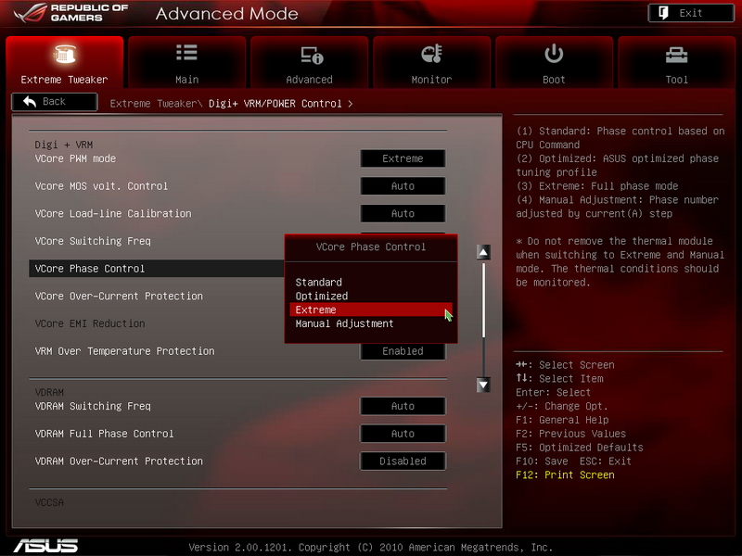The height and width of the screenshot is (556, 742).
Task: Select the VDRAM Full Phase Control label
Action: pyautogui.click(x=104, y=434)
